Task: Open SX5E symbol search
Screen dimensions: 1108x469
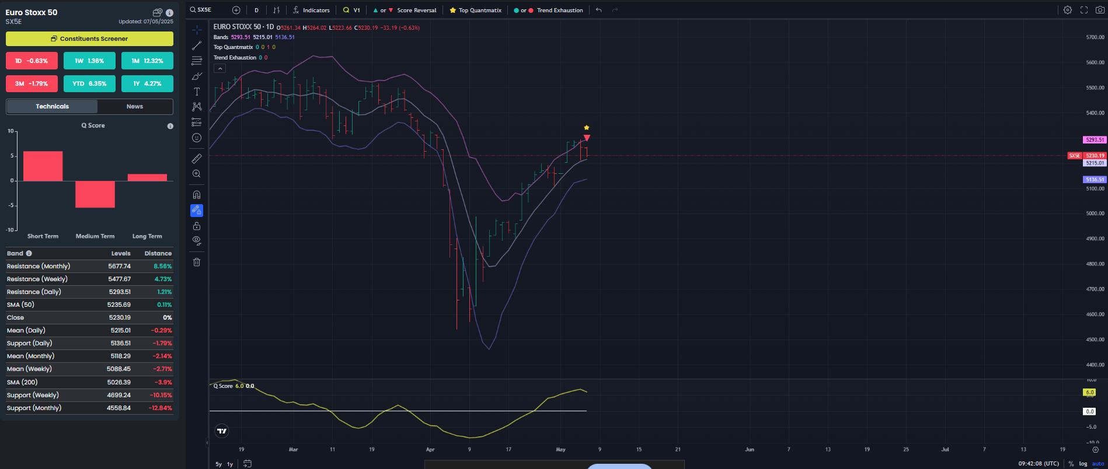Action: [x=201, y=10]
